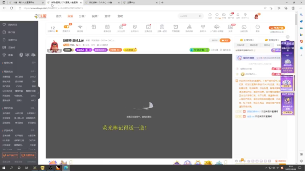Click the Edge browser icon in the taskbar
The height and width of the screenshot is (171, 305).
[66, 168]
